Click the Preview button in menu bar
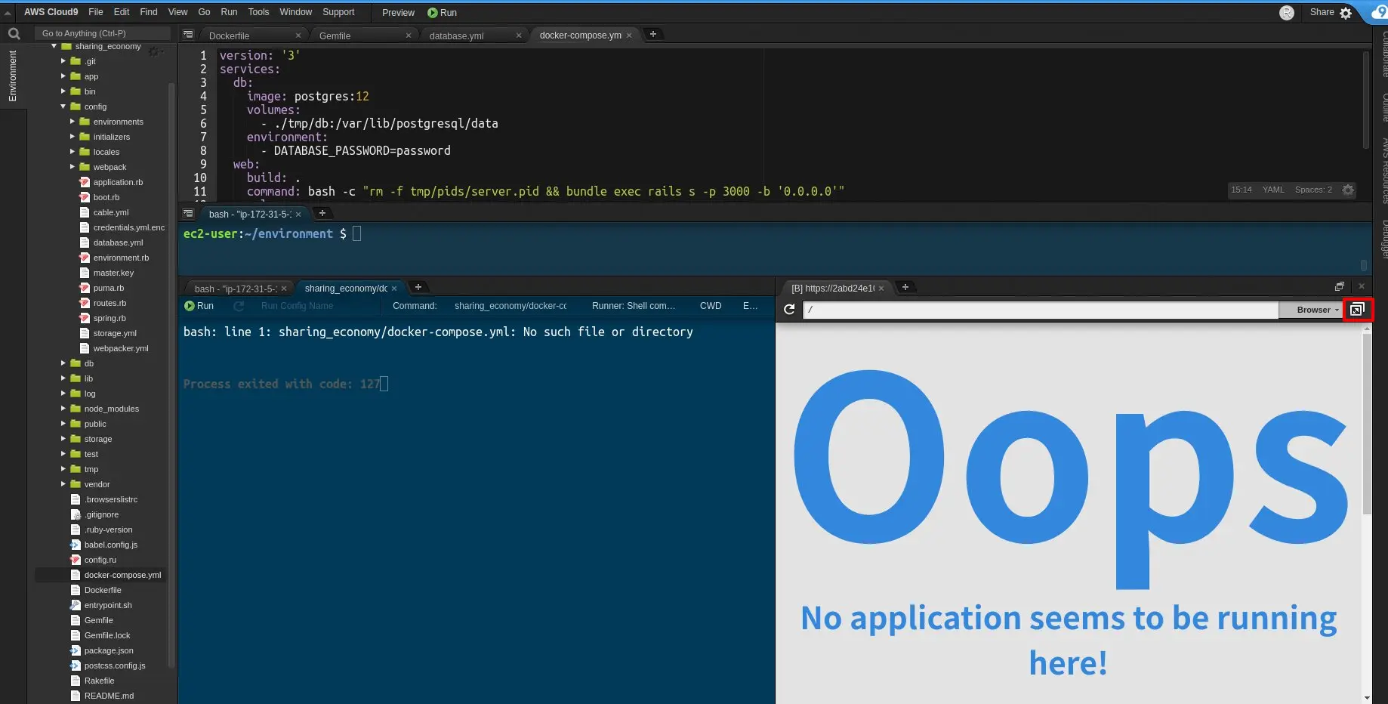The height and width of the screenshot is (704, 1388). click(398, 13)
